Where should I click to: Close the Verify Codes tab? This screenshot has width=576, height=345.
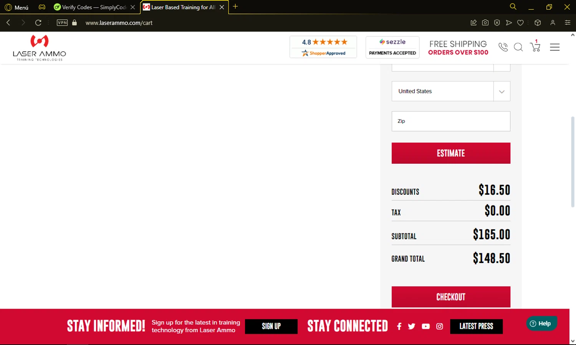133,7
